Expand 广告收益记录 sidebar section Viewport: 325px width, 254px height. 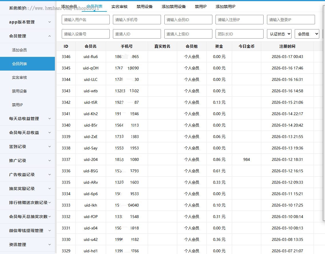pos(27,175)
